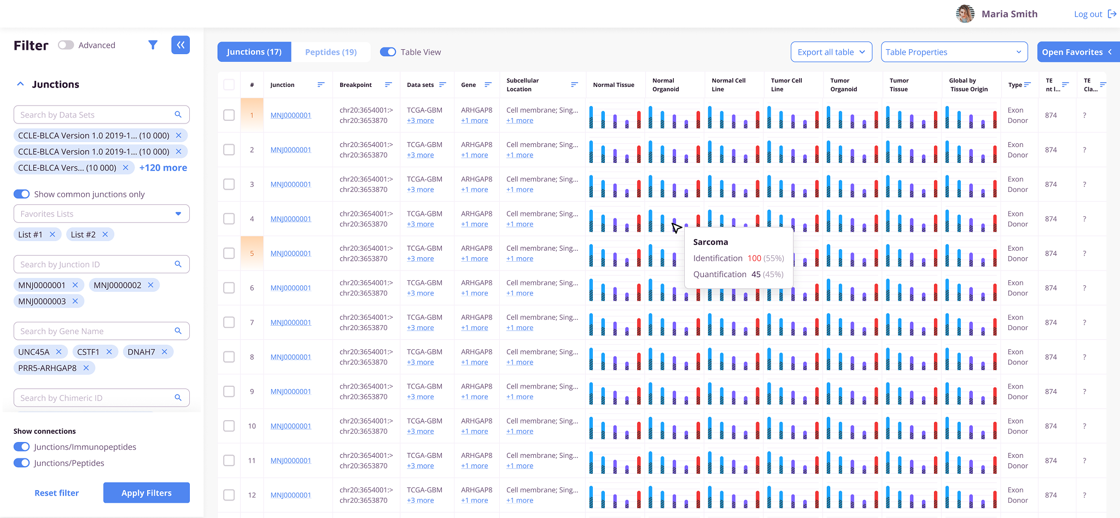Viewport: 1120px width, 518px height.
Task: Click the Search by Junction ID field
Action: pos(102,264)
